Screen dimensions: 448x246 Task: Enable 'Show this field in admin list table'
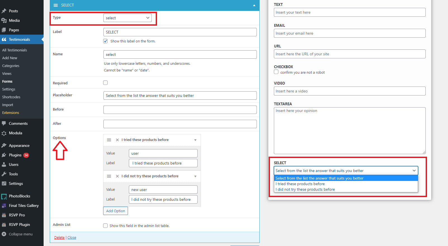tap(105, 226)
